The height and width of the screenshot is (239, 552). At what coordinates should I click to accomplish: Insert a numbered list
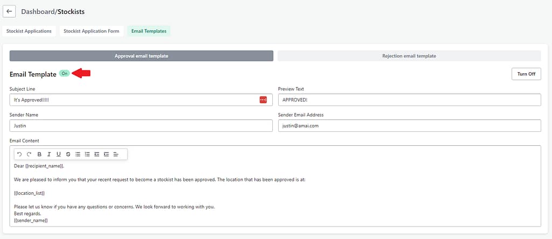tap(87, 154)
